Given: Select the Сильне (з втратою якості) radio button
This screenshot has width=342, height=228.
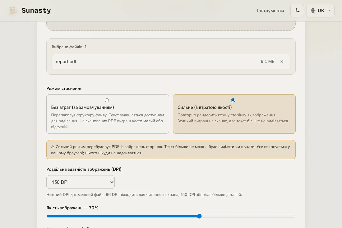Looking at the screenshot, I should (x=233, y=100).
